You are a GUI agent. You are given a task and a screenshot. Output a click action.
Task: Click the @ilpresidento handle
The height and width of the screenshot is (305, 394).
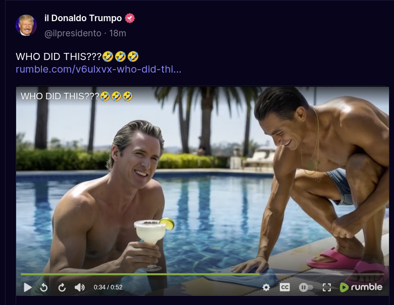(73, 33)
